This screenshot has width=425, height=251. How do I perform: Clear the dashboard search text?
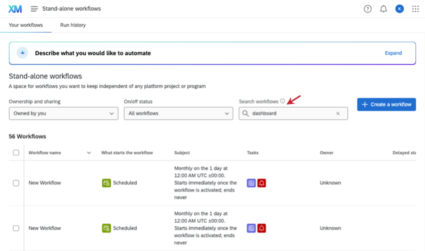click(x=338, y=113)
